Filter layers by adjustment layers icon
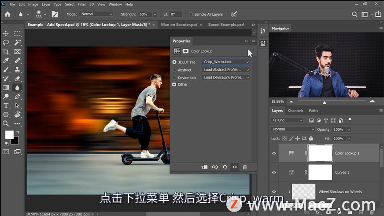The image size is (384, 216). coord(319,120)
